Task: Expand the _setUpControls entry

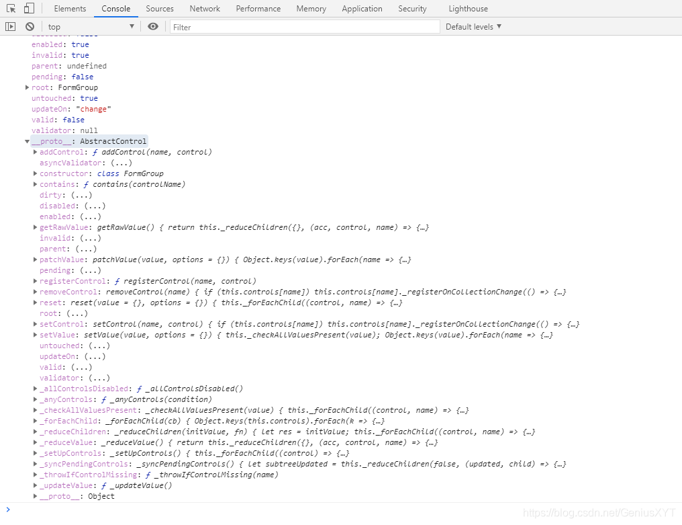Action: pos(35,452)
